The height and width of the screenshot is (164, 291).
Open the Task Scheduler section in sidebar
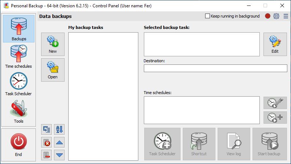point(19,84)
